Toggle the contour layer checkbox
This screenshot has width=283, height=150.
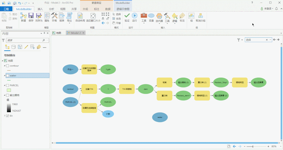(8, 66)
